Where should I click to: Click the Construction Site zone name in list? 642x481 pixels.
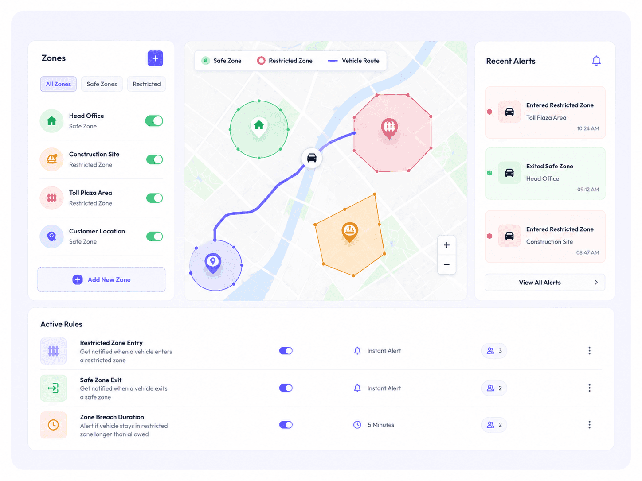[x=94, y=154]
